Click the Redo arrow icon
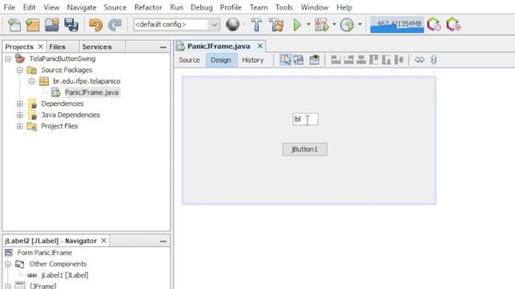This screenshot has height=289, width=515. [114, 25]
